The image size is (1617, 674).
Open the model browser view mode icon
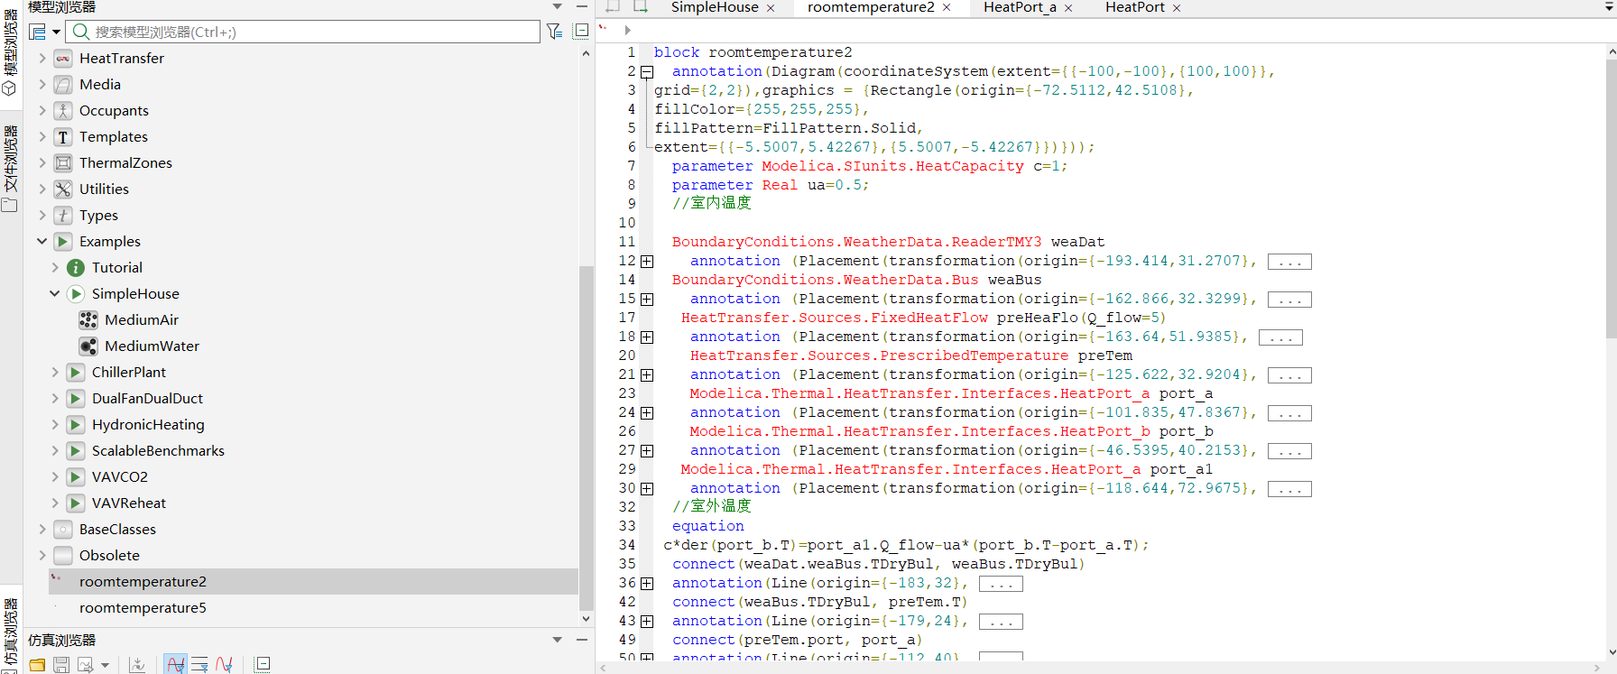[38, 32]
